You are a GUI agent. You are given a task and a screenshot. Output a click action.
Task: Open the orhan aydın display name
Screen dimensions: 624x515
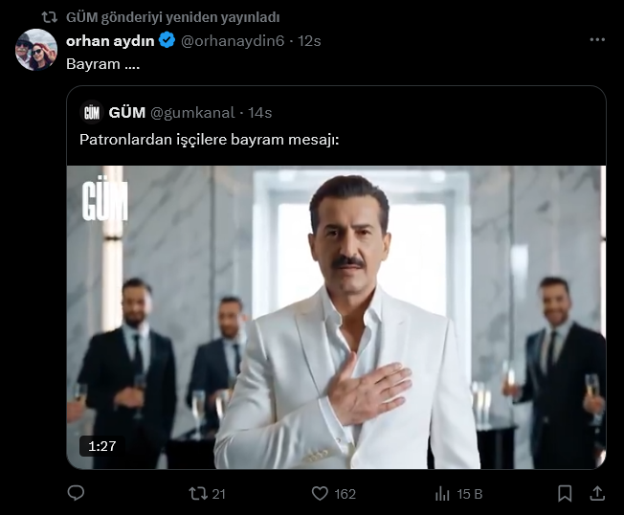click(x=110, y=40)
